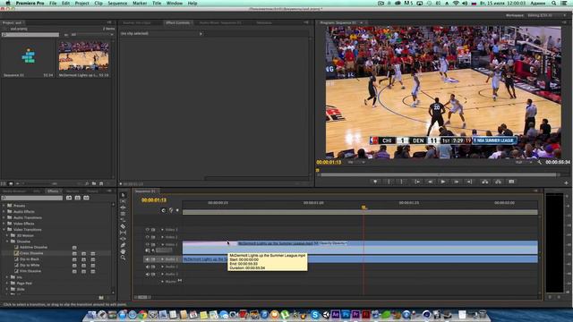Mute Audio 3 track speaker toggle

(148, 275)
